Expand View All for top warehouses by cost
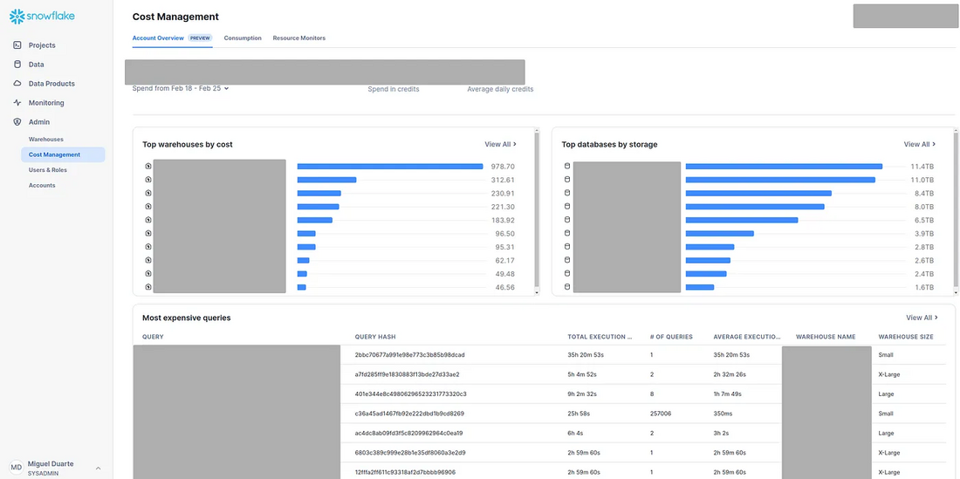The height and width of the screenshot is (479, 960). [500, 144]
